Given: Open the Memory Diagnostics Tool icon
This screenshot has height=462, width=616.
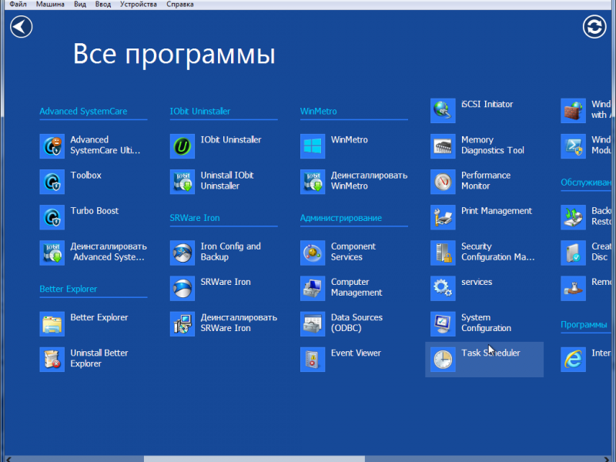Looking at the screenshot, I should pyautogui.click(x=443, y=146).
